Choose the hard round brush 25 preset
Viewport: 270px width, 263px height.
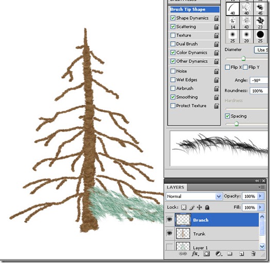260,37
